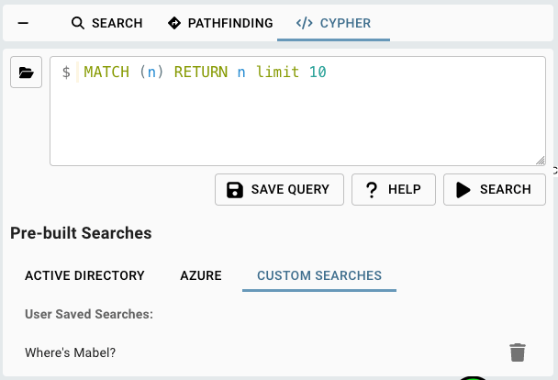
Task: Select the CUSTOM SEARCHES tab
Action: click(319, 275)
